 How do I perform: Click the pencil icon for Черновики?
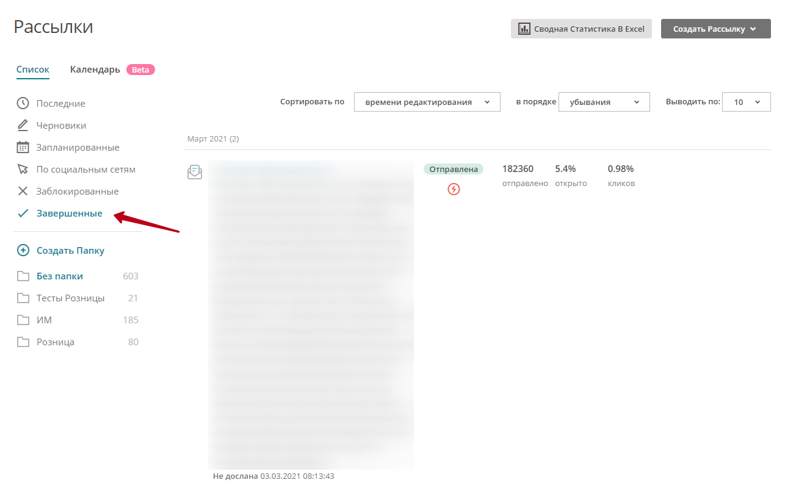click(23, 125)
